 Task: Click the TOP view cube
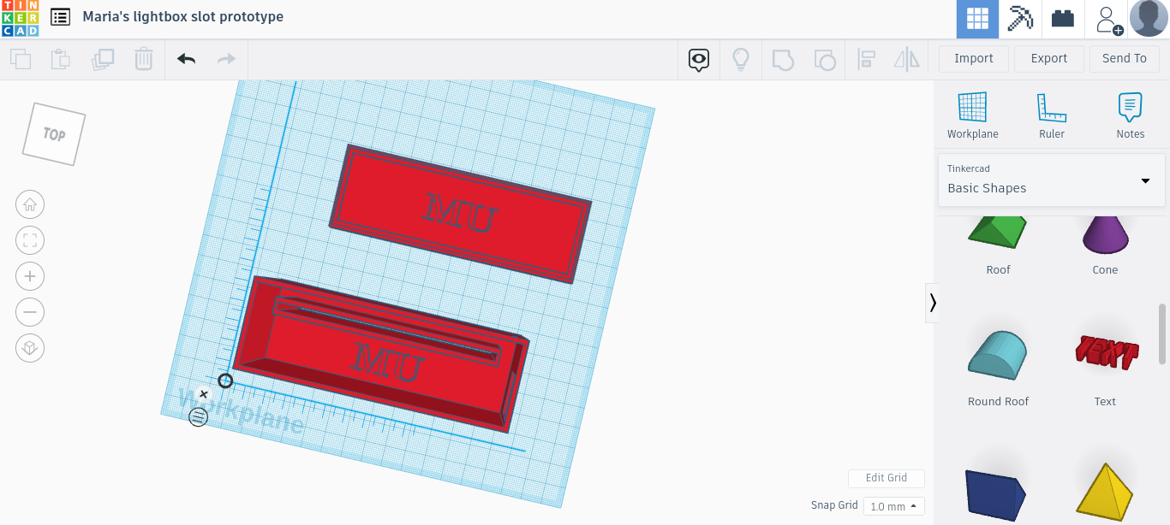(x=54, y=134)
